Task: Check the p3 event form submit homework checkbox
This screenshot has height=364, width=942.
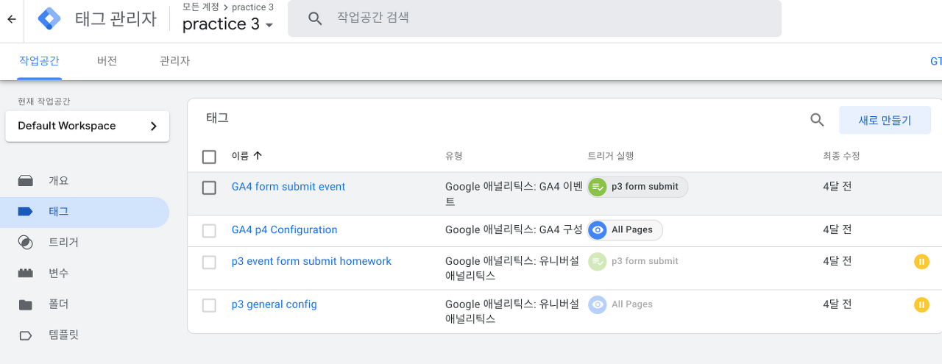Action: (209, 262)
